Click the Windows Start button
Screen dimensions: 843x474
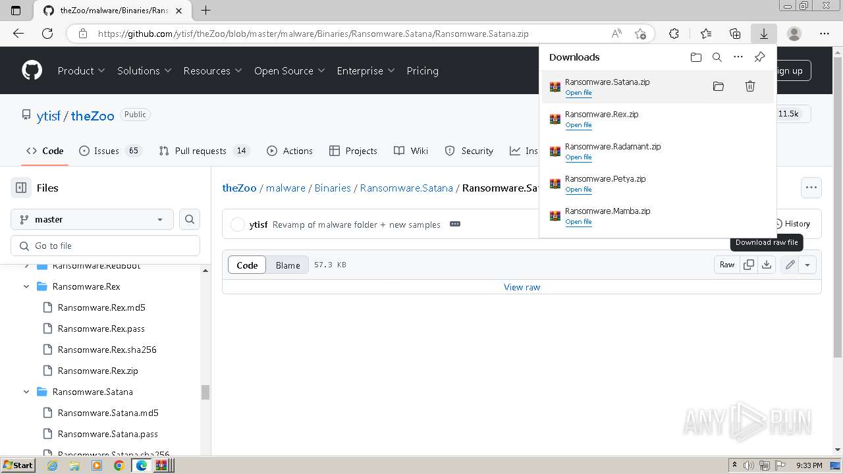18,465
